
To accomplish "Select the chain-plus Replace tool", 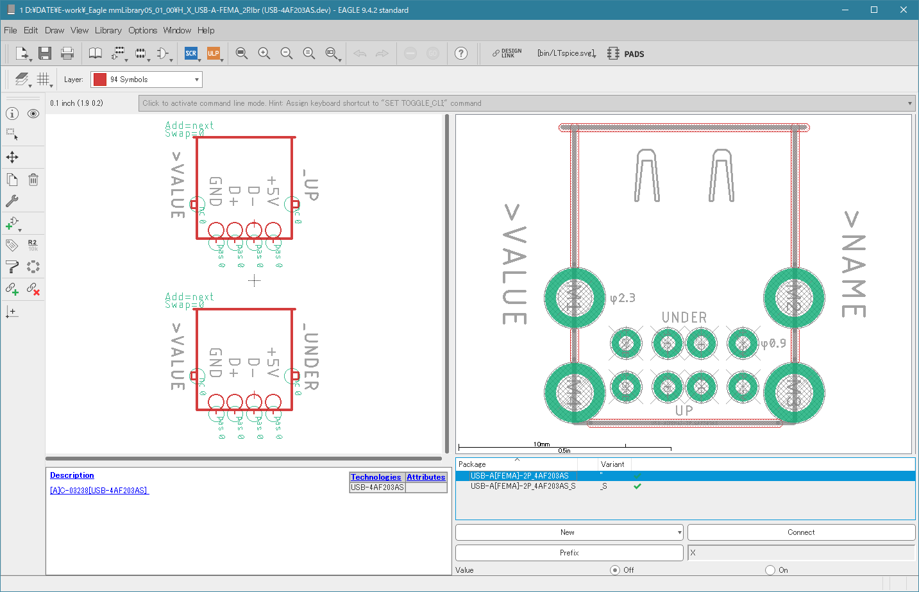I will [x=12, y=289].
